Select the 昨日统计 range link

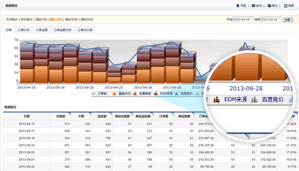pos(26,19)
